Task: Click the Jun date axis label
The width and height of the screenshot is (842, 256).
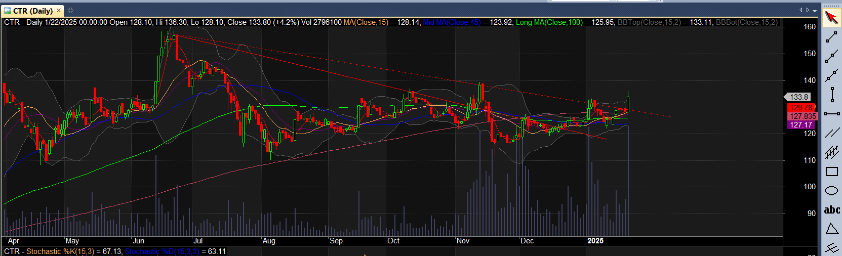Action: pyautogui.click(x=138, y=241)
